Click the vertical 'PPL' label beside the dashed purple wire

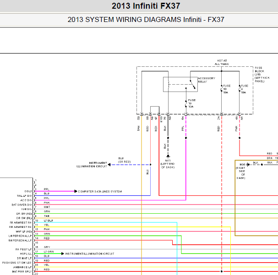point(183,129)
